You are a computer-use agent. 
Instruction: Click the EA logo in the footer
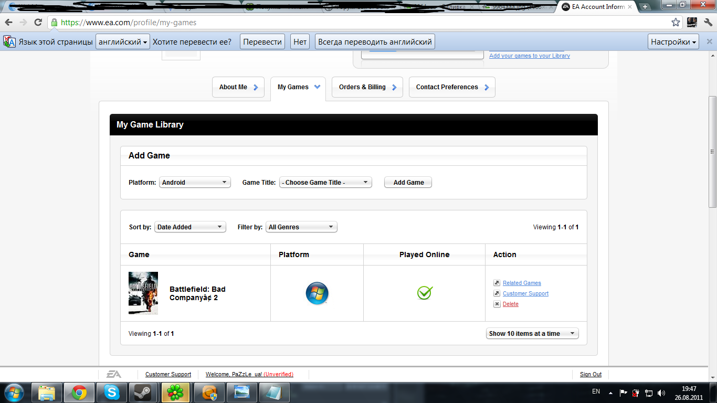(114, 374)
